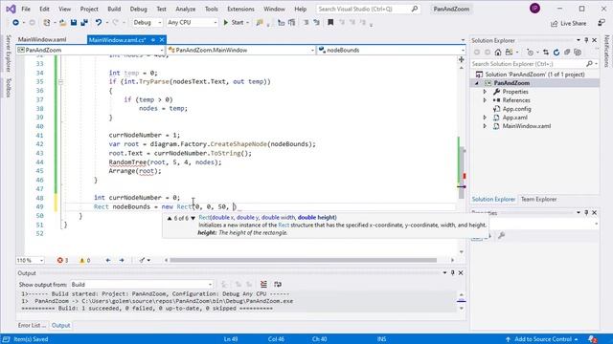The image size is (613, 344).
Task: Expand the References node in Solution Explorer
Action: point(485,100)
